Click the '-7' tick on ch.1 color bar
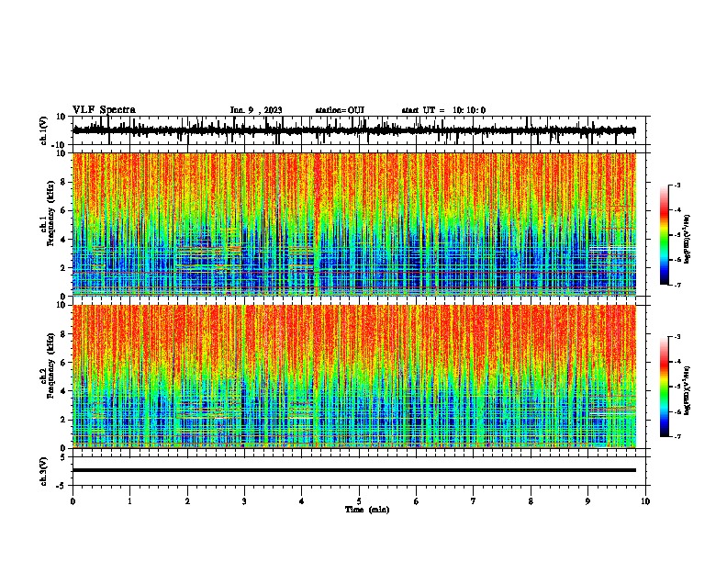 pyautogui.click(x=677, y=285)
